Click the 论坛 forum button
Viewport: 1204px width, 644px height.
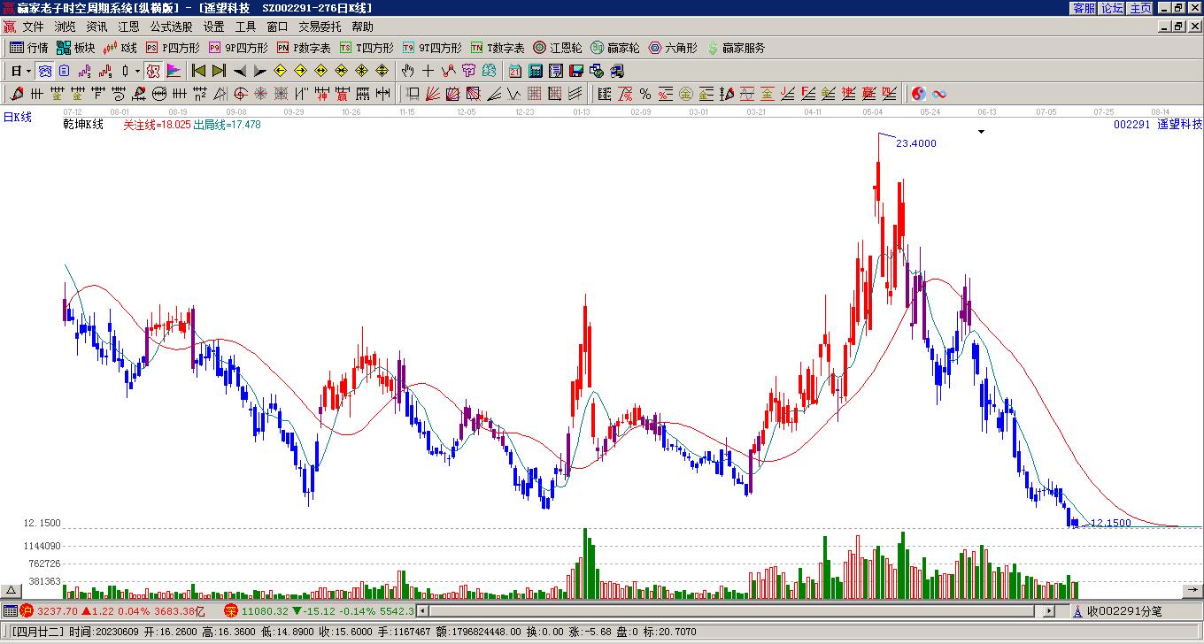pyautogui.click(x=1112, y=8)
